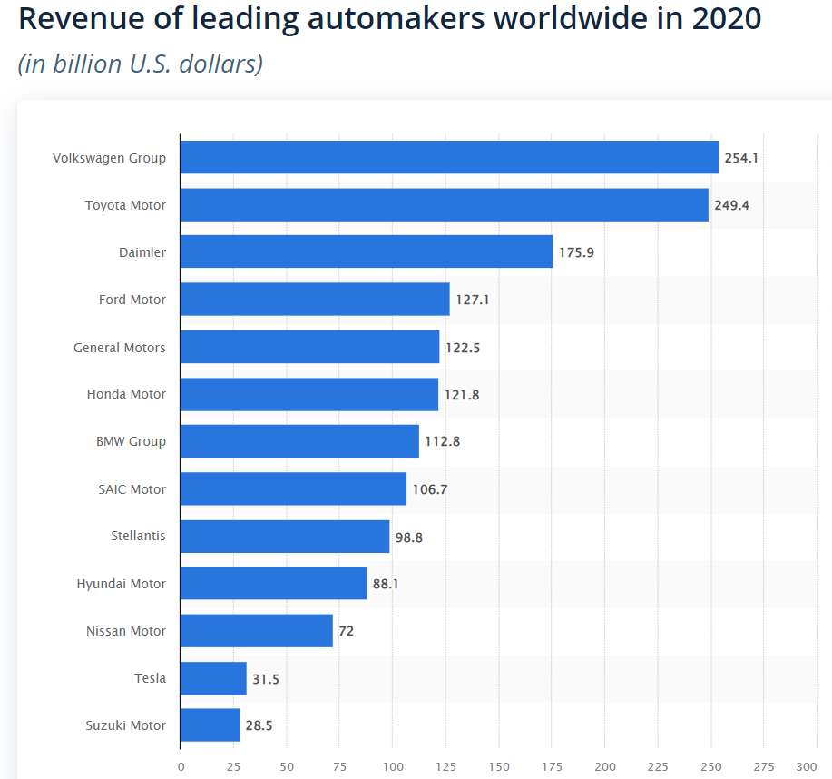Click the Volkswagen Group revenue bar
Viewport: 832px width, 779px height.
tap(449, 157)
